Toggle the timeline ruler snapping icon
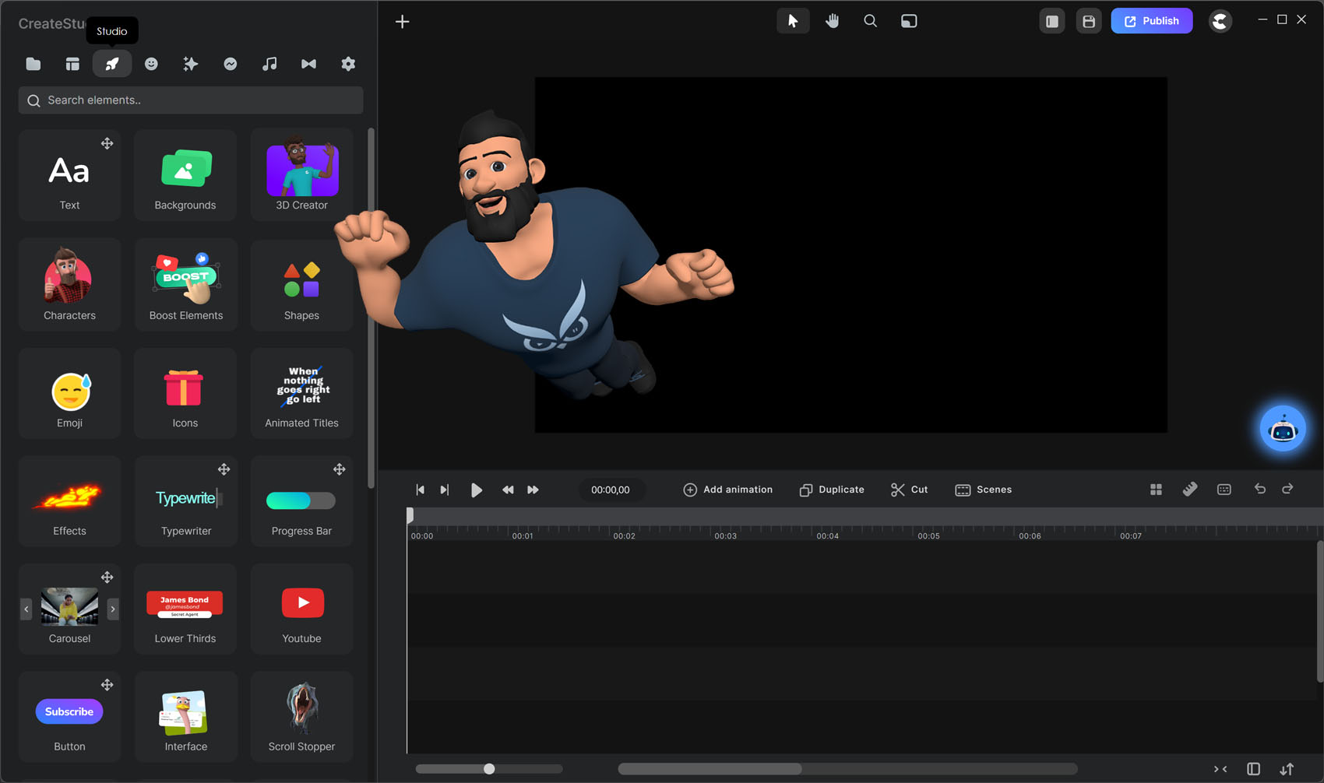The image size is (1324, 783). point(1189,490)
